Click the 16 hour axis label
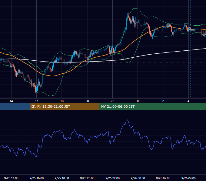206x181 pixels. 37,101
